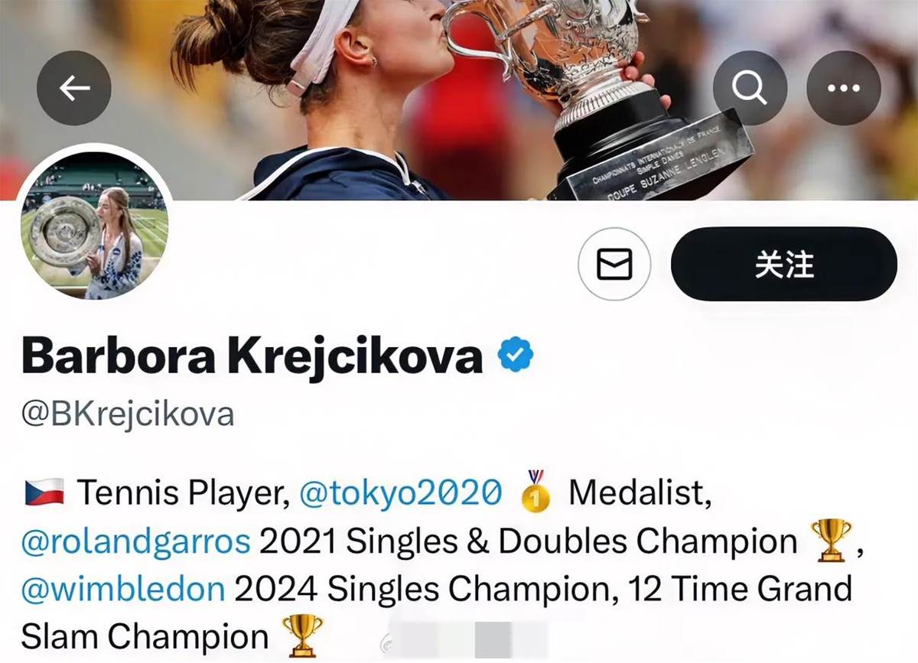Select the @BKrejcikova handle text
This screenshot has width=918, height=663.
pyautogui.click(x=128, y=414)
